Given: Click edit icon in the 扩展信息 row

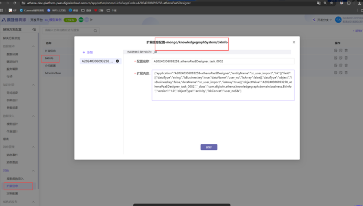Looking at the screenshot, I should tap(336, 51).
